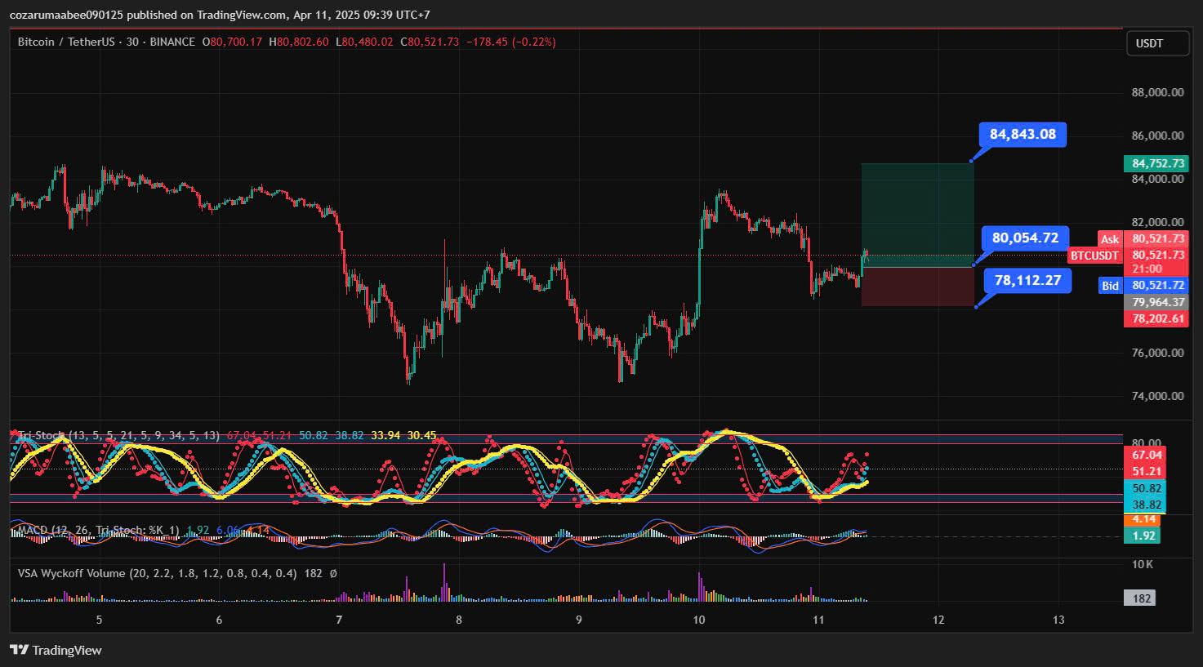This screenshot has height=667, width=1203.
Task: Click the BTCUSDT symbol price label
Action: pyautogui.click(x=1094, y=256)
